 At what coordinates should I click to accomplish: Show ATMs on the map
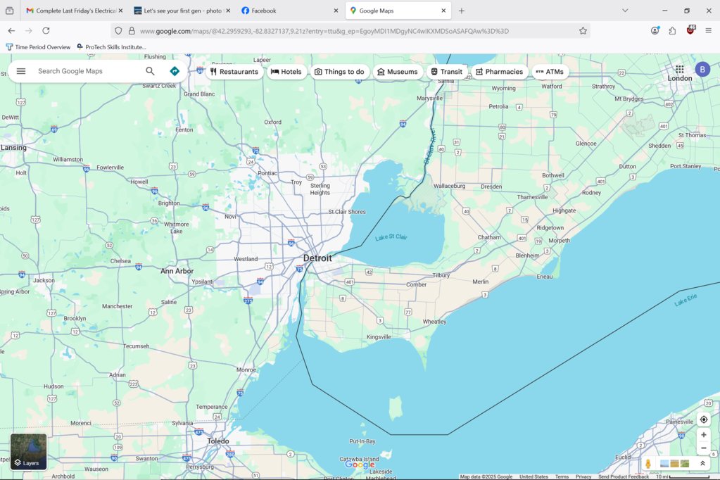point(550,72)
